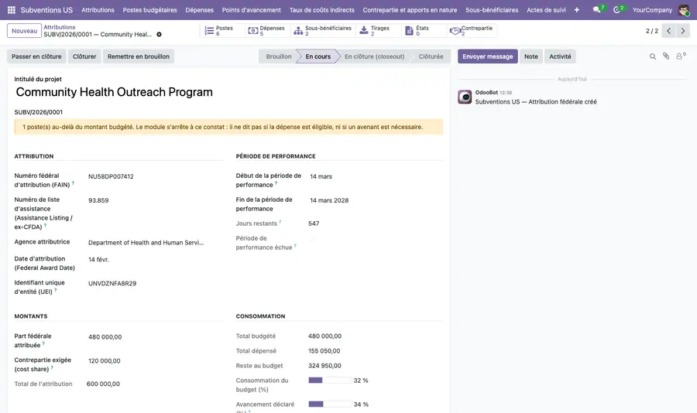Open the Dépenses smart button
The image size is (697, 413).
[x=267, y=31]
